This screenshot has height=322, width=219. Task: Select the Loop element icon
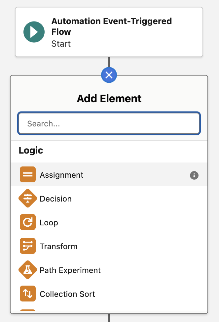(x=28, y=222)
